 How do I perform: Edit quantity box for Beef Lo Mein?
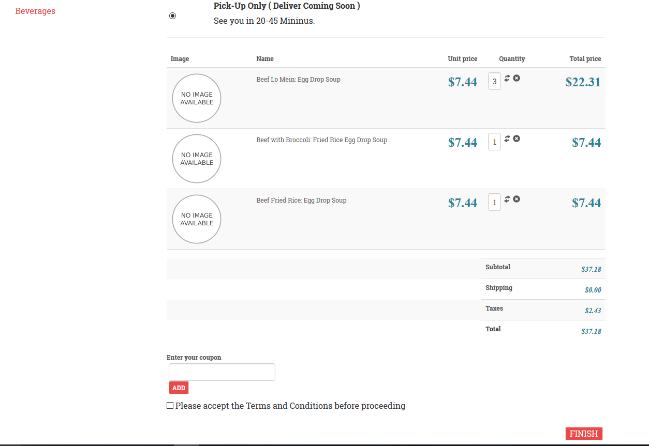tap(494, 82)
